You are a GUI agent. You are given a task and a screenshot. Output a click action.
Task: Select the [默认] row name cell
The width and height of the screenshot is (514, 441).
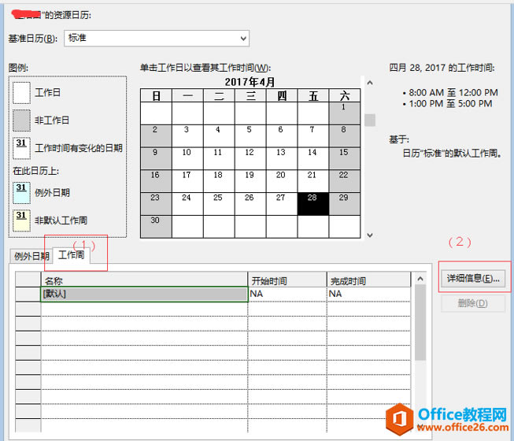tap(144, 294)
